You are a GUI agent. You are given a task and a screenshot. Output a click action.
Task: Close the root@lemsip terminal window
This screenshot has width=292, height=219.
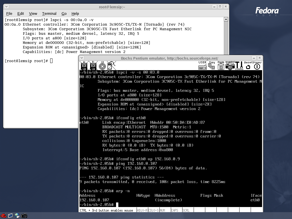coord(226,7)
